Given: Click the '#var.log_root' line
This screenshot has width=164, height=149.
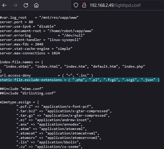Looking at the screenshot, I should point(39,18).
